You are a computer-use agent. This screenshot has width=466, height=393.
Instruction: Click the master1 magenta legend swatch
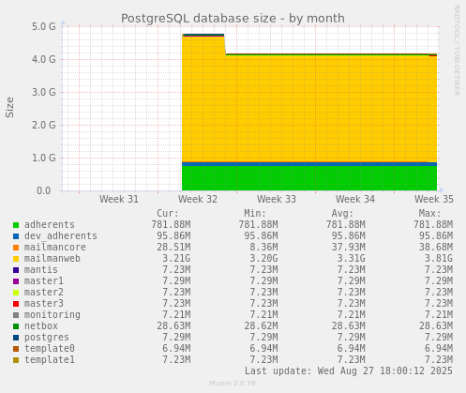16,281
